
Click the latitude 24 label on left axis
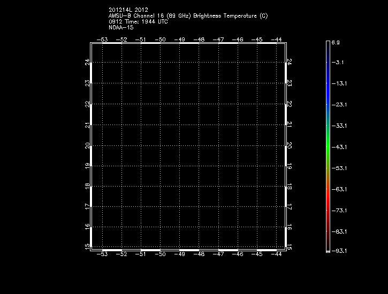pyautogui.click(x=87, y=63)
